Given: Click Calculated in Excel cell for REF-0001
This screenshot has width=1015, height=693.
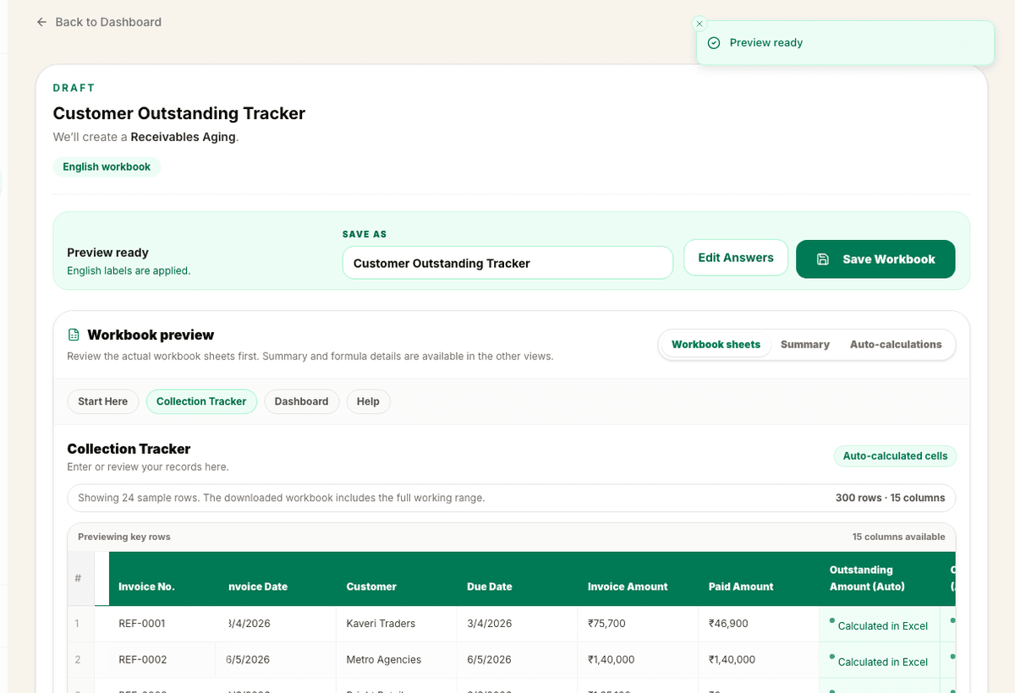Looking at the screenshot, I should (x=880, y=625).
